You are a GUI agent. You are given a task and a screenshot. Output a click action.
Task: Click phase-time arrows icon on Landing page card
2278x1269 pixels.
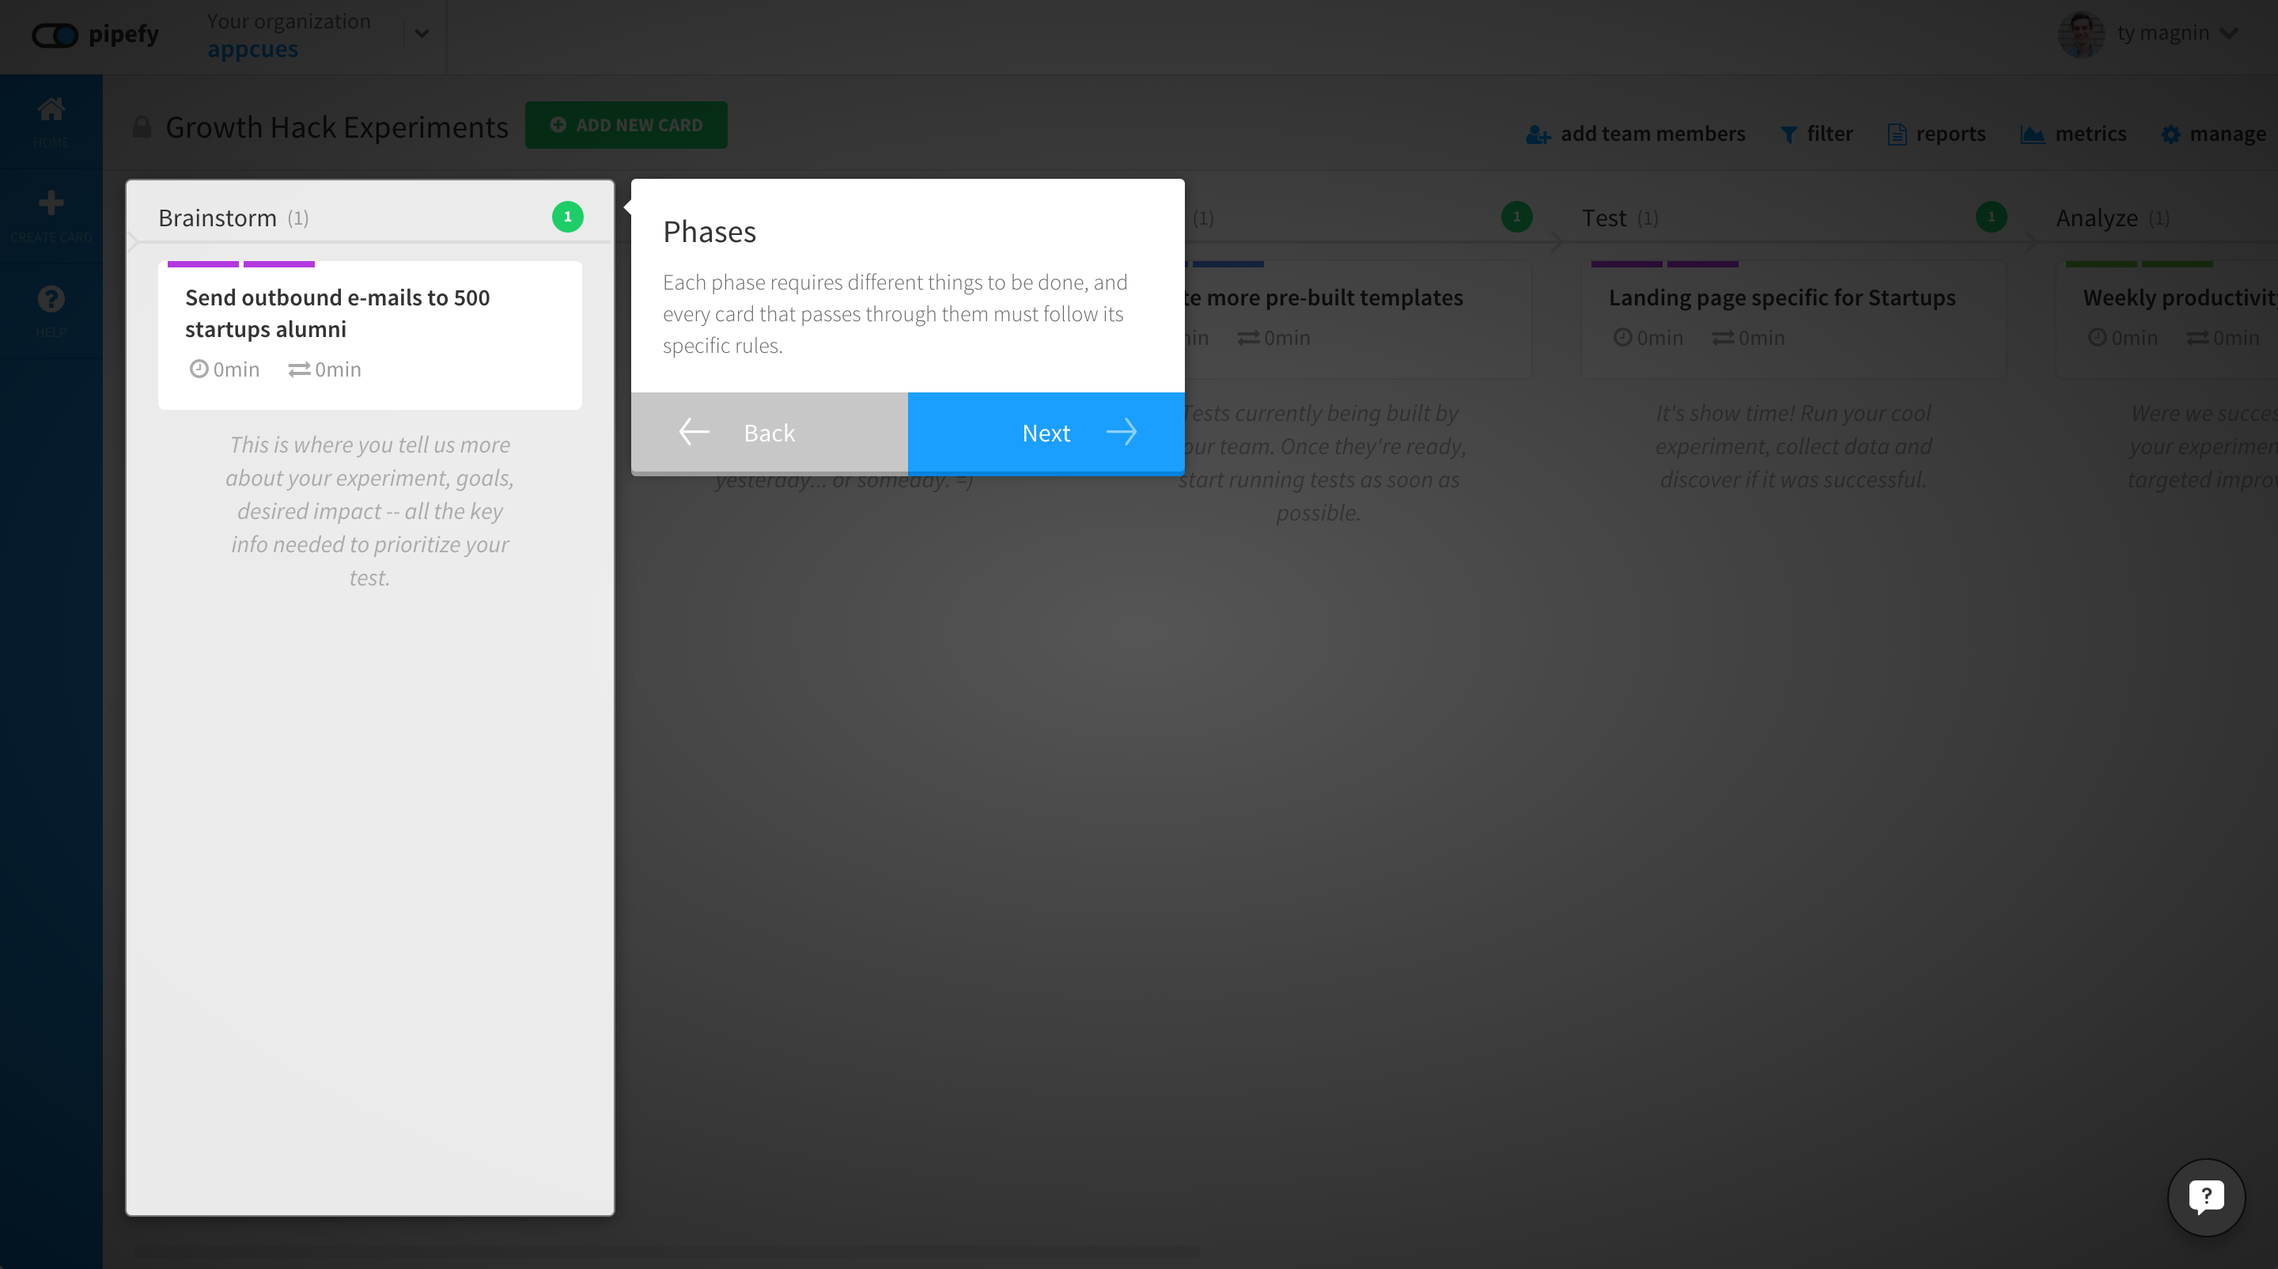tap(1723, 338)
